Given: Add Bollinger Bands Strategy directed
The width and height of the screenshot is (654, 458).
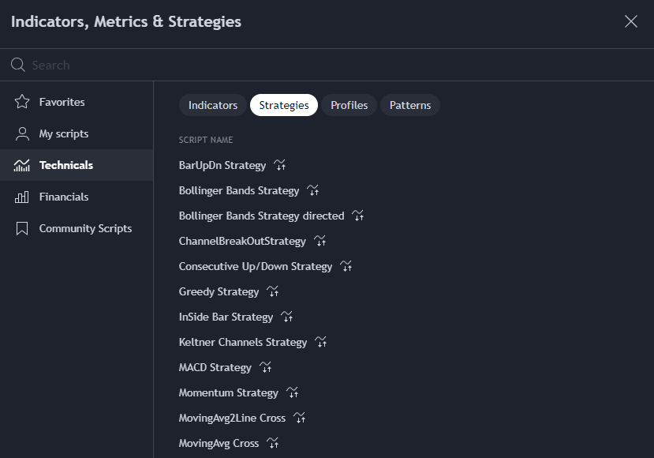Looking at the screenshot, I should click(261, 216).
